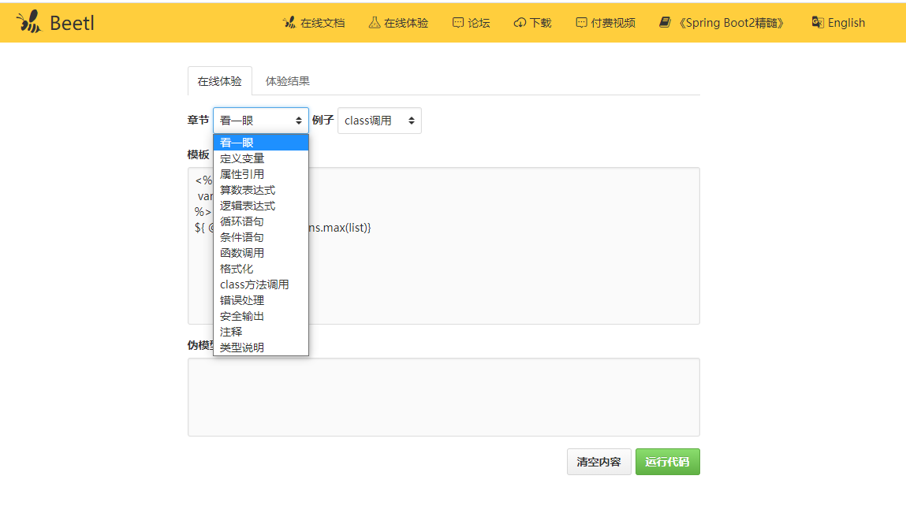Viewport: 906px width, 524px height.
Task: Open the 论坛 chat icon
Action: pos(457,23)
